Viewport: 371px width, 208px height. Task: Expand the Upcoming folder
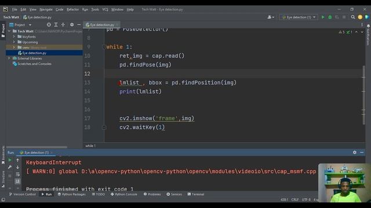[14, 42]
